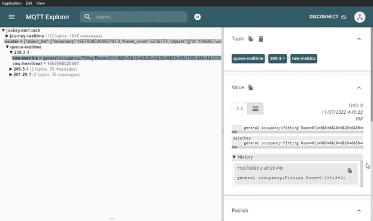The width and height of the screenshot is (373, 221).
Task: Pause topic updates with the pause button
Action: (x=198, y=17)
